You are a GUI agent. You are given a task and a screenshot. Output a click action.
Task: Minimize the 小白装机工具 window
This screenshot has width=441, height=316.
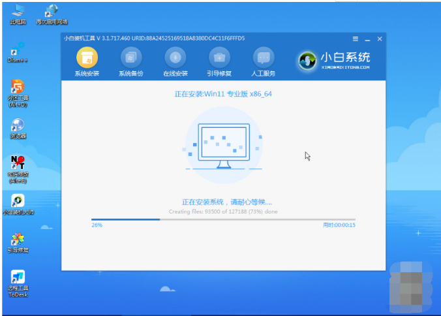368,39
